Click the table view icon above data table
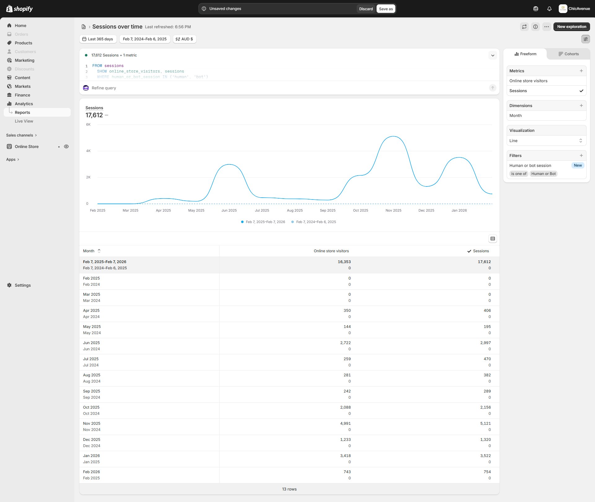The width and height of the screenshot is (595, 502). (492, 239)
